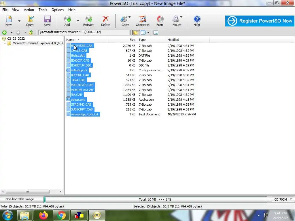Toggle the folder tree view icon
Screen dimensions: 295x221
click(x=135, y=33)
